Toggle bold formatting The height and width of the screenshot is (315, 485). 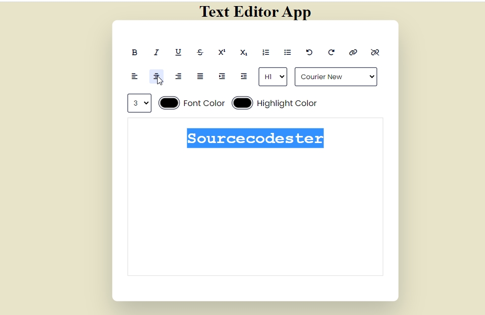134,52
